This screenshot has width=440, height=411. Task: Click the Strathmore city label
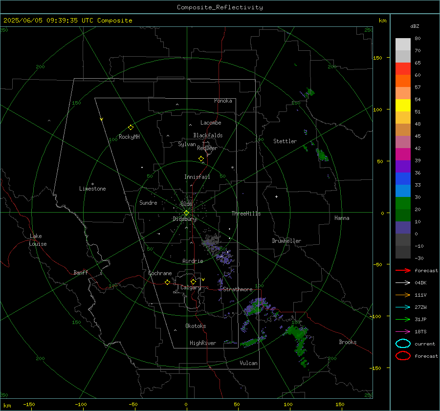click(238, 289)
